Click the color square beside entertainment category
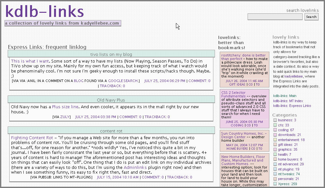The height and width of the screenshot is (188, 325). (x=275, y=140)
